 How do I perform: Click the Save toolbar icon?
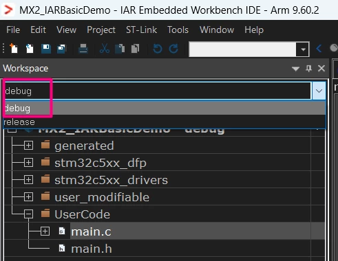coord(46,49)
